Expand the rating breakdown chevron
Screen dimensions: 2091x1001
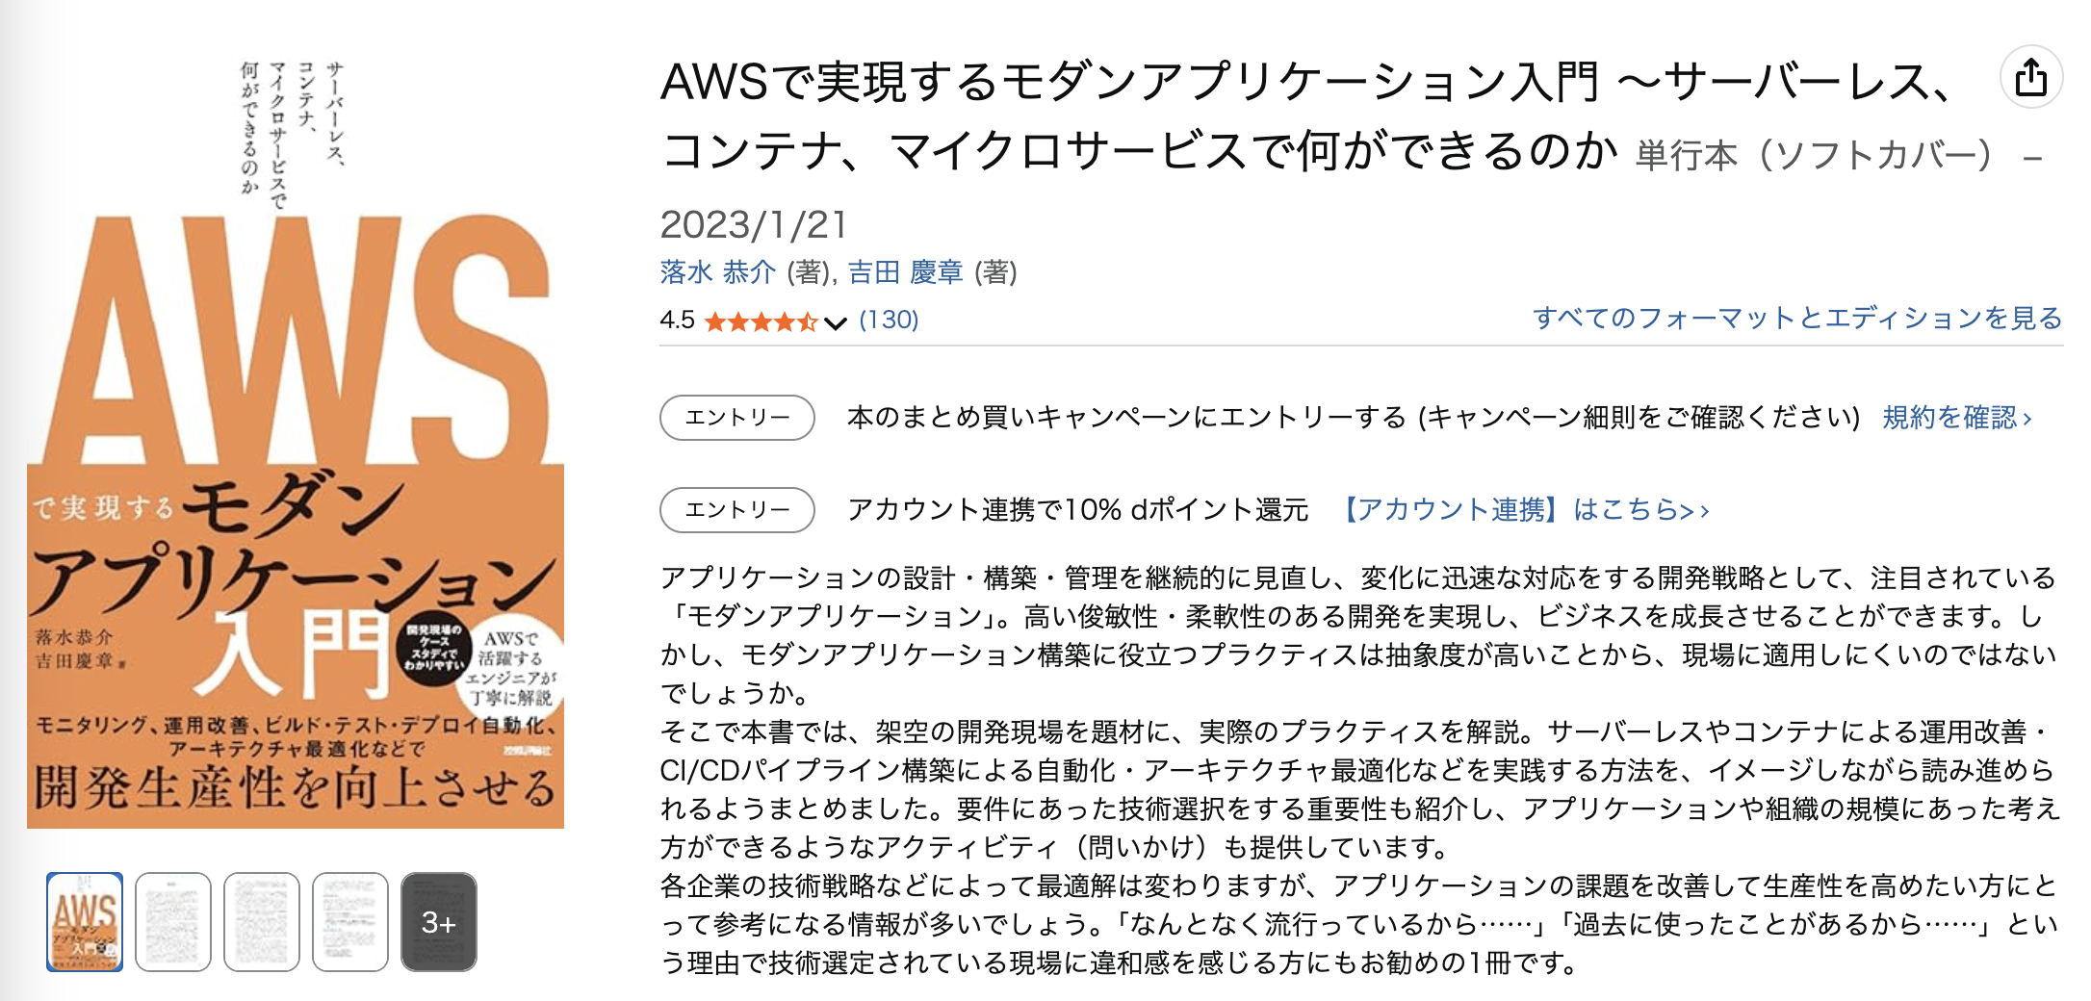836,322
